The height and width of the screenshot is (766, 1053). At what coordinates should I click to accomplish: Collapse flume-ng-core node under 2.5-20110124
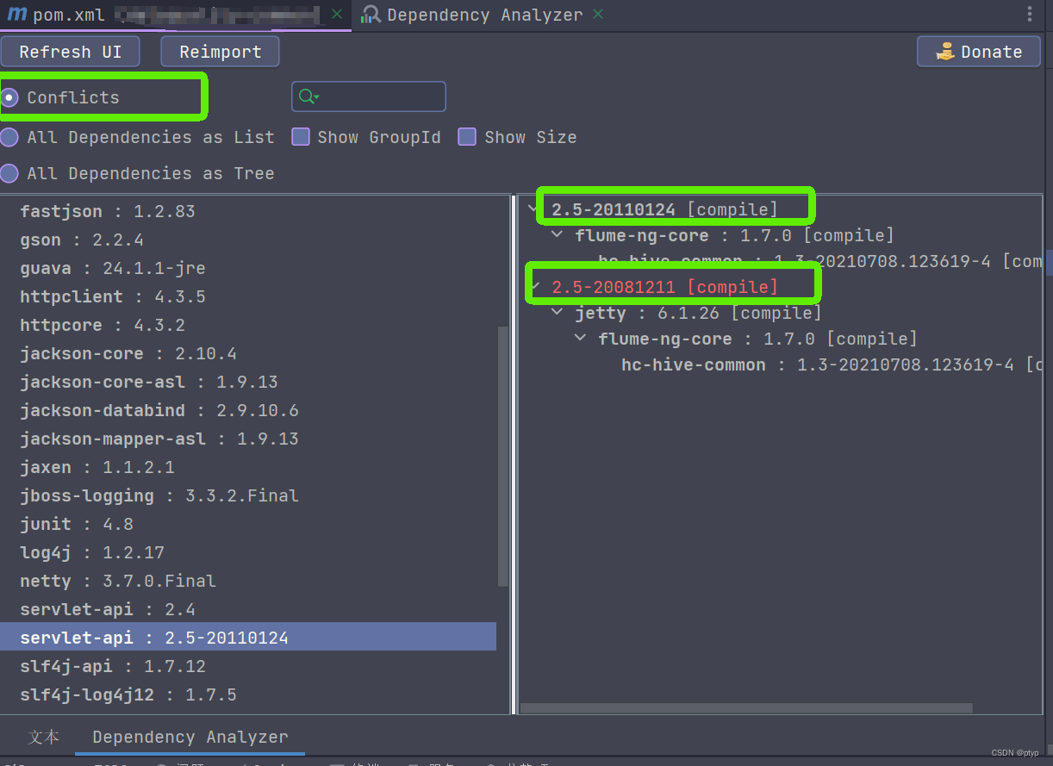(558, 235)
